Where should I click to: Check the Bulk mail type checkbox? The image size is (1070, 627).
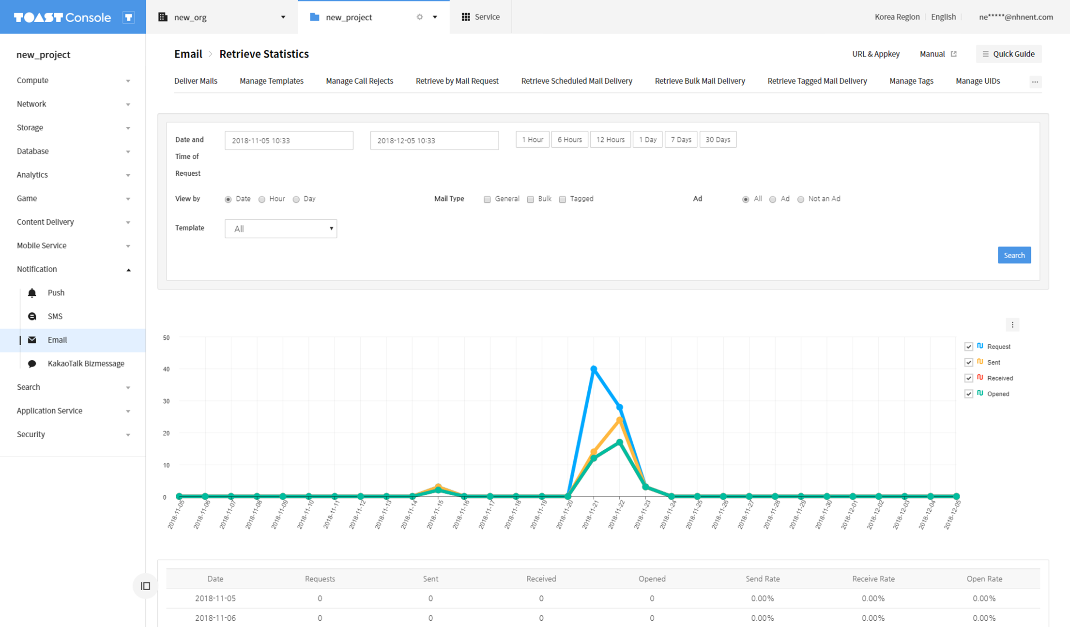pos(531,199)
